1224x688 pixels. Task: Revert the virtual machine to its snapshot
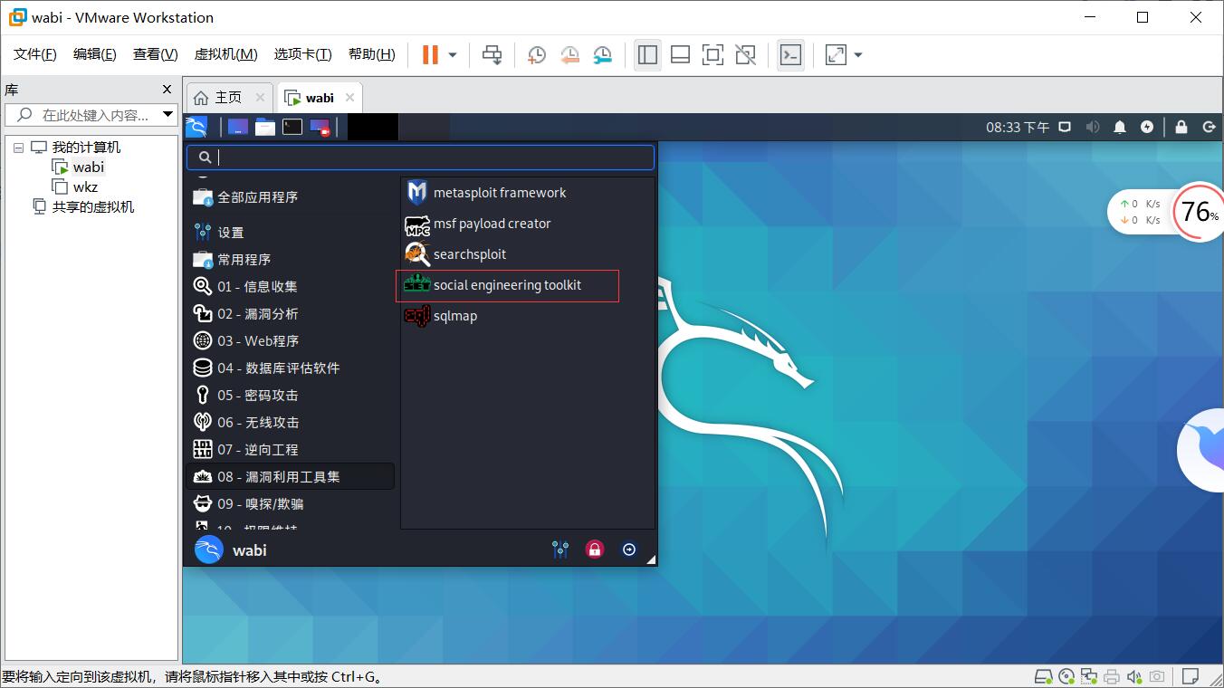tap(569, 55)
